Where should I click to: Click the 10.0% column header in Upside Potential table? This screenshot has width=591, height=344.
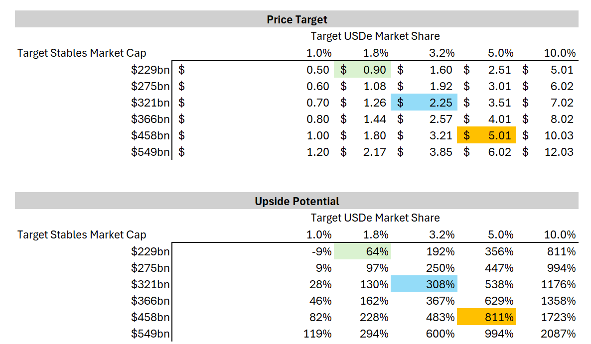[560, 235]
